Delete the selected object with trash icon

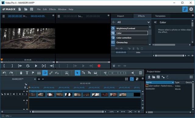[x=21, y=73]
